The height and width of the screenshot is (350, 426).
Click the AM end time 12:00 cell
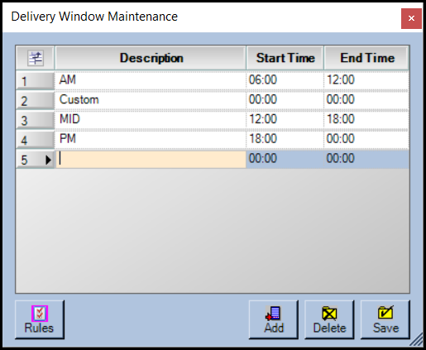(x=366, y=80)
